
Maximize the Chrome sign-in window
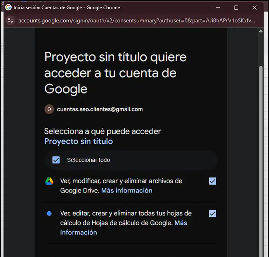pyautogui.click(x=236, y=7)
